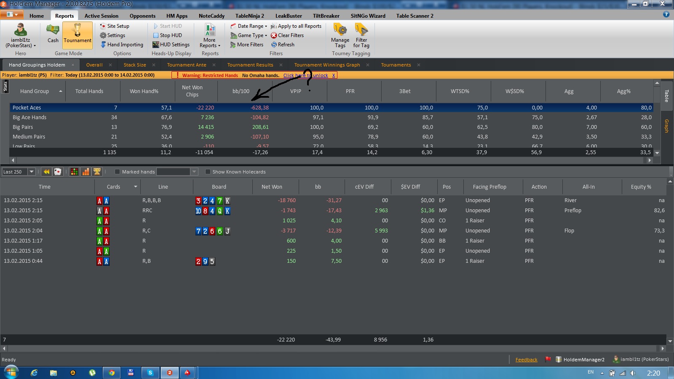674x379 pixels.
Task: Open HUD Settings
Action: click(x=171, y=45)
